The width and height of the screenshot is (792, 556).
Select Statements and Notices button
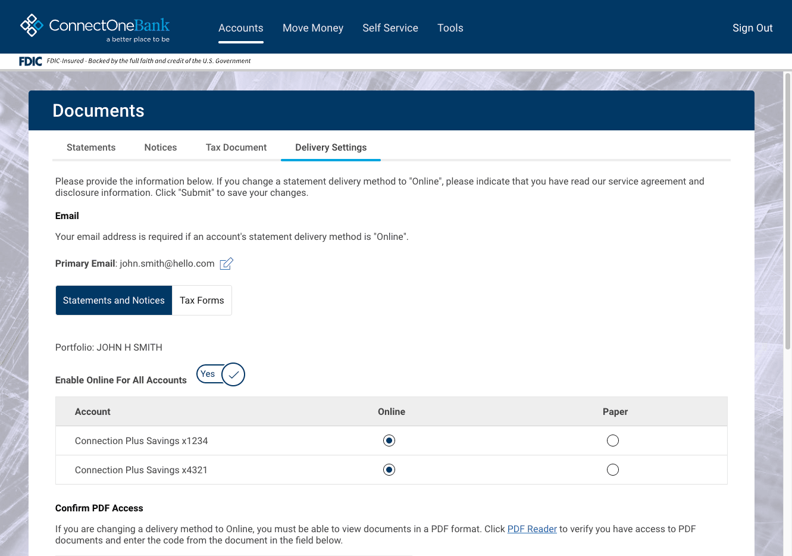tap(114, 301)
